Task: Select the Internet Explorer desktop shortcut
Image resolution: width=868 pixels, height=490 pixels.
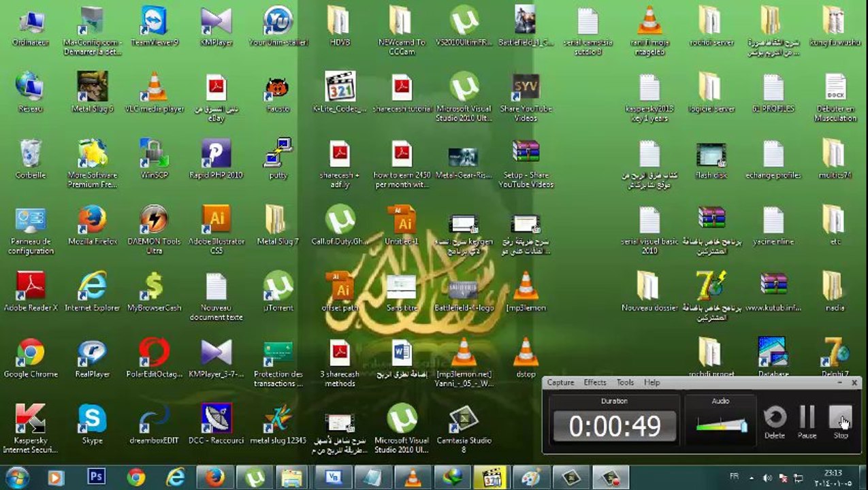Action: coord(93,291)
